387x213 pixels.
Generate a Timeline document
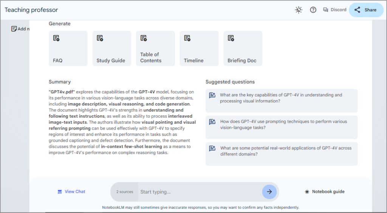click(199, 48)
